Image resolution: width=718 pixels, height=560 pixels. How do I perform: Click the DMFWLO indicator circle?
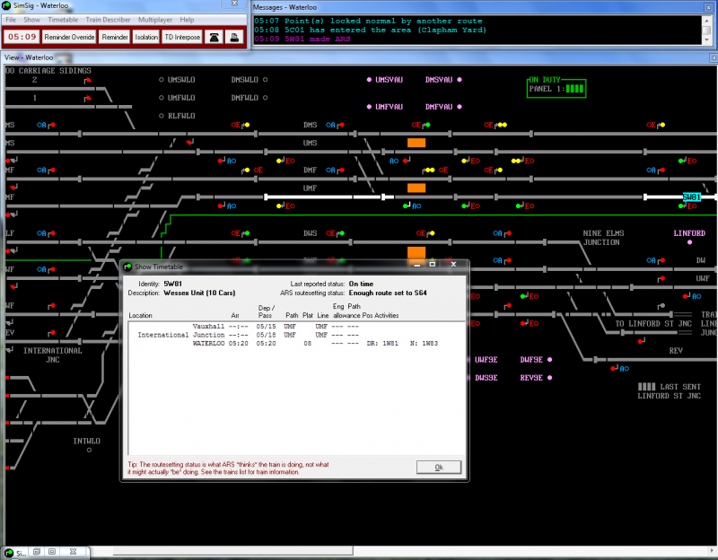[x=265, y=98]
